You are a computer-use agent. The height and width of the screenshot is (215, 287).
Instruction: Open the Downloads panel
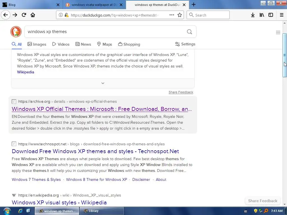pyautogui.click(x=253, y=15)
